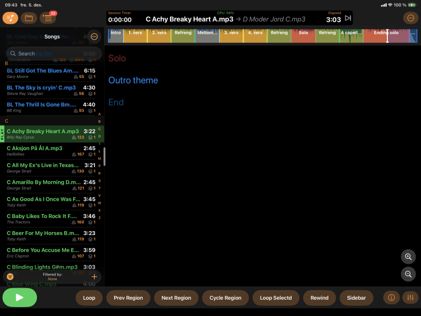Toggle the Loop button
This screenshot has height=316, width=421.
coord(89,298)
